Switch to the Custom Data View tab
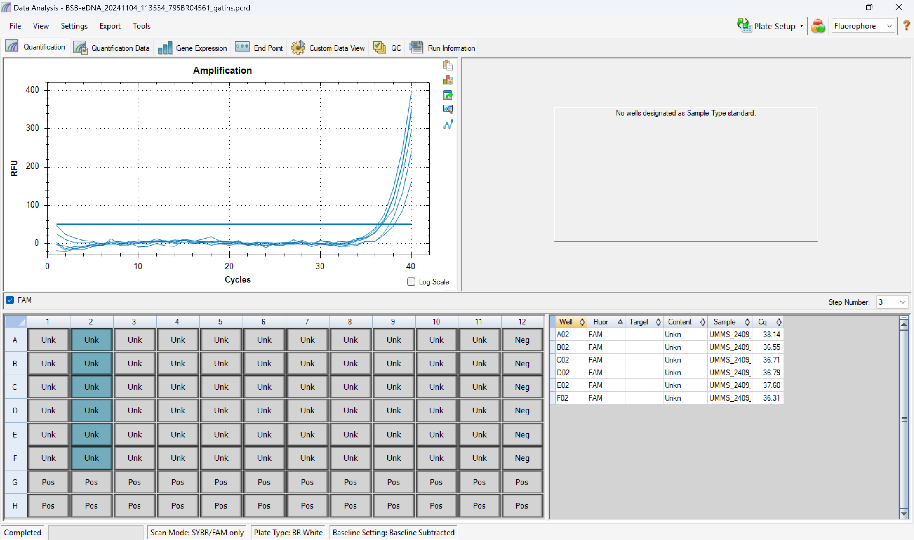The width and height of the screenshot is (914, 540). click(x=328, y=48)
